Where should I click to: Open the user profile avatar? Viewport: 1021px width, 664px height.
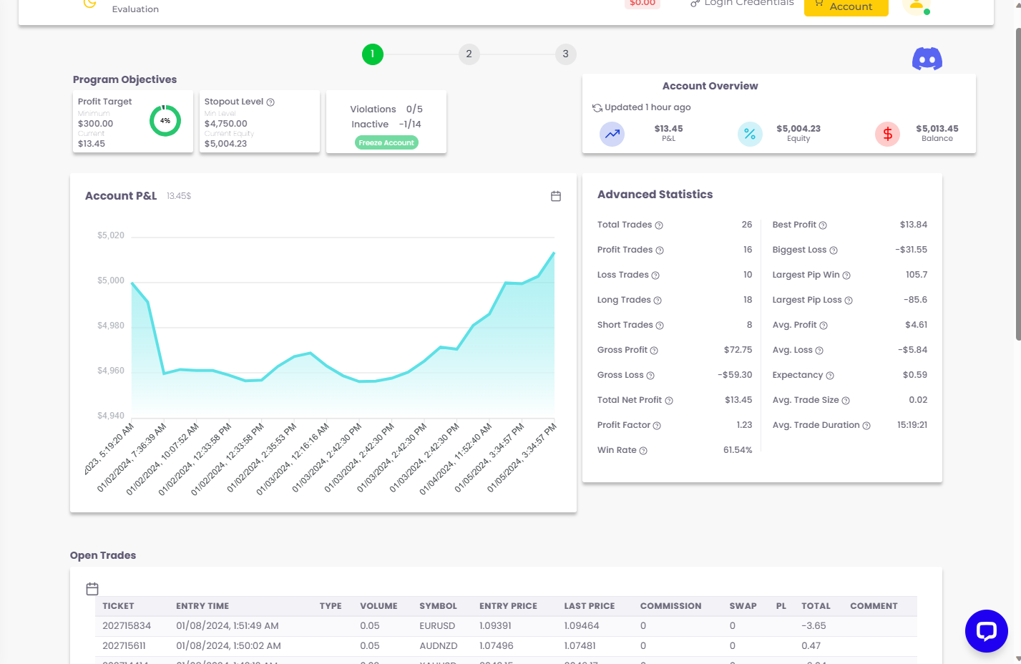pos(916,6)
